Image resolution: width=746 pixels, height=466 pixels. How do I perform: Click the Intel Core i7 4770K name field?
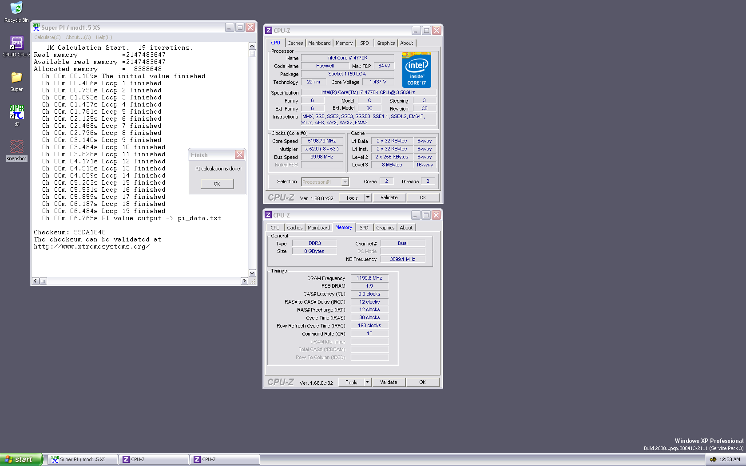(347, 58)
